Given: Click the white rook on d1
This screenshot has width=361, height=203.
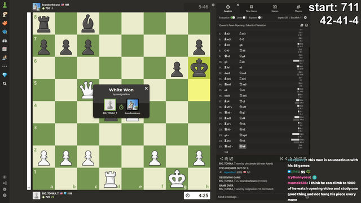Looking at the screenshot, I should point(111,179).
